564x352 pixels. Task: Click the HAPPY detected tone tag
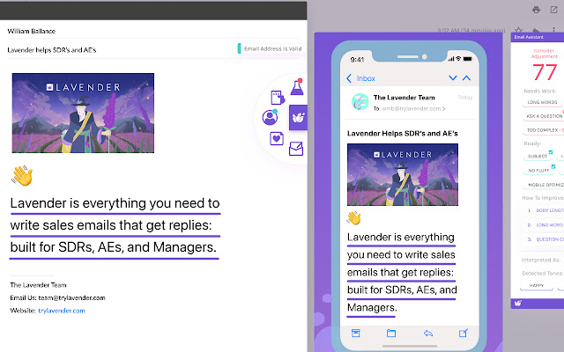click(537, 285)
